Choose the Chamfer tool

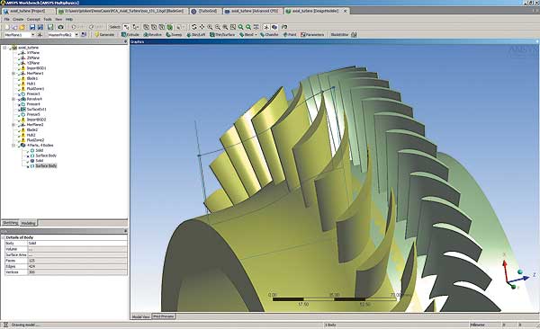(x=269, y=35)
